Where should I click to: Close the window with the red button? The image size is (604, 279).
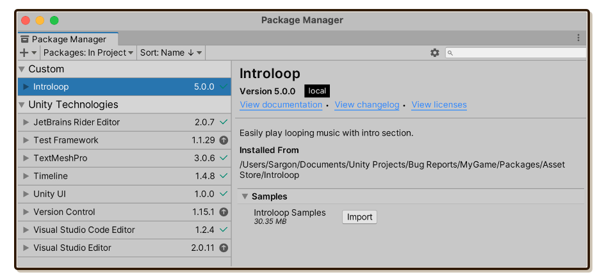(x=26, y=20)
